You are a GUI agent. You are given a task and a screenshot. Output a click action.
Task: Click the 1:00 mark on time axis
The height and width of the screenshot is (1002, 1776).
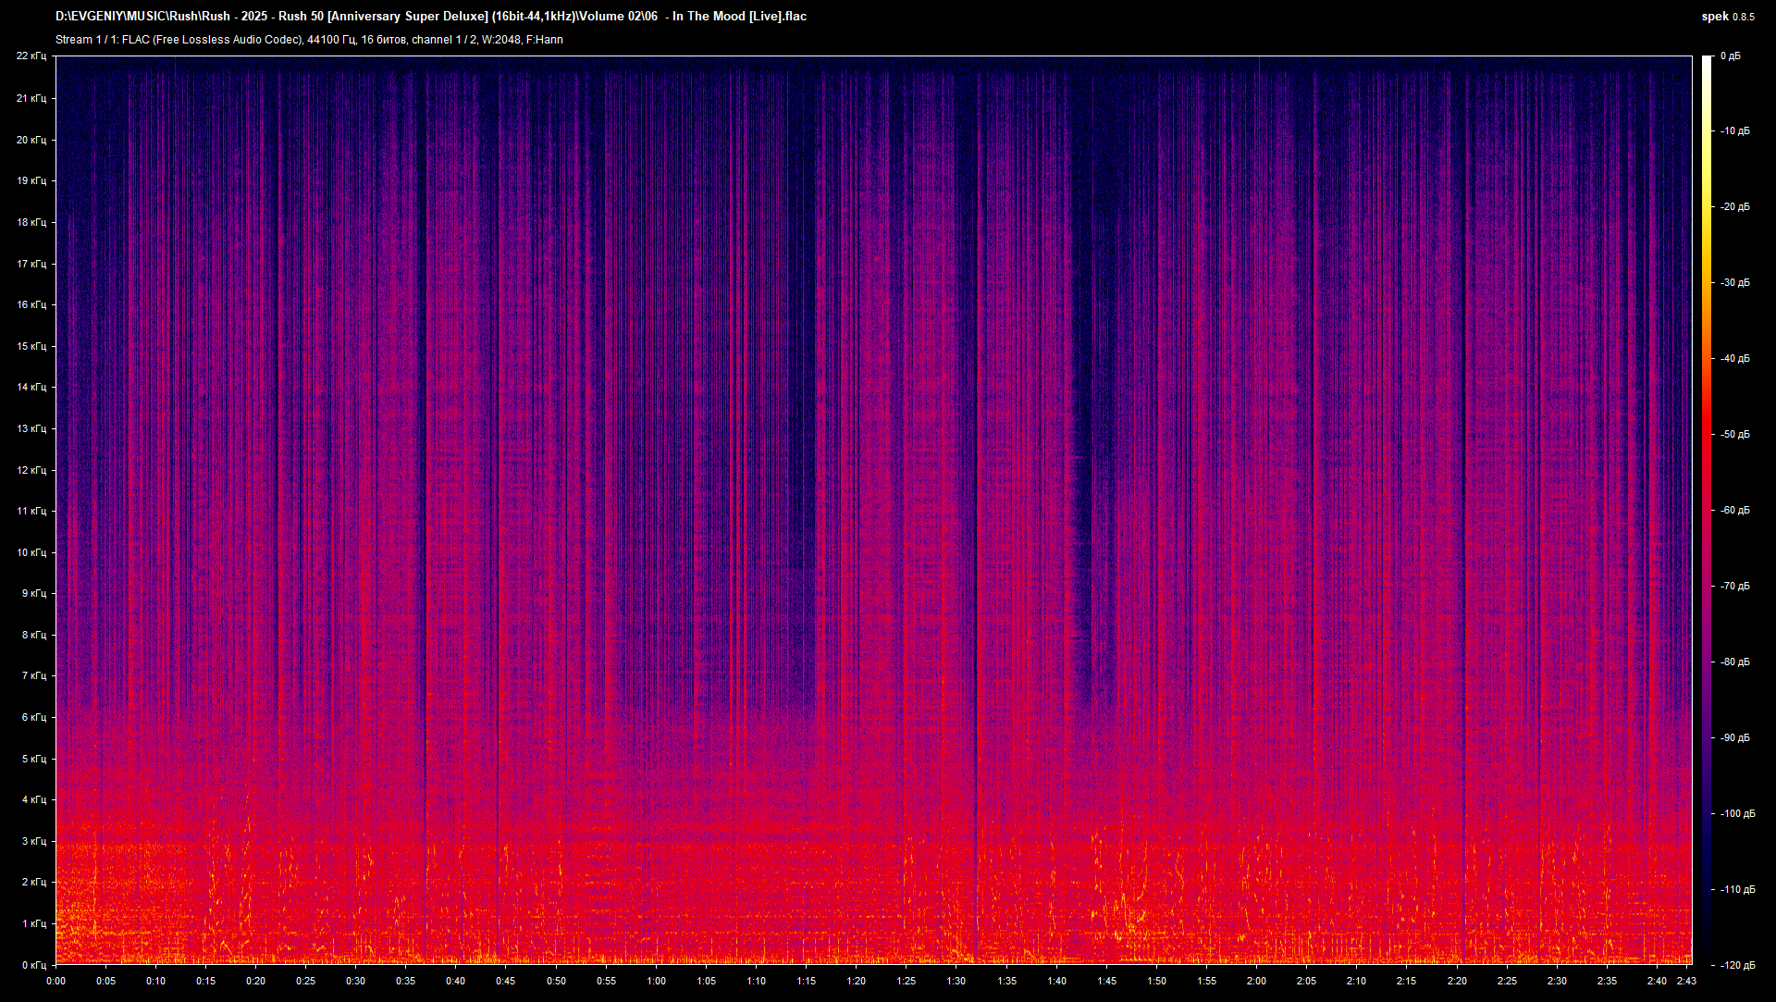point(656,981)
